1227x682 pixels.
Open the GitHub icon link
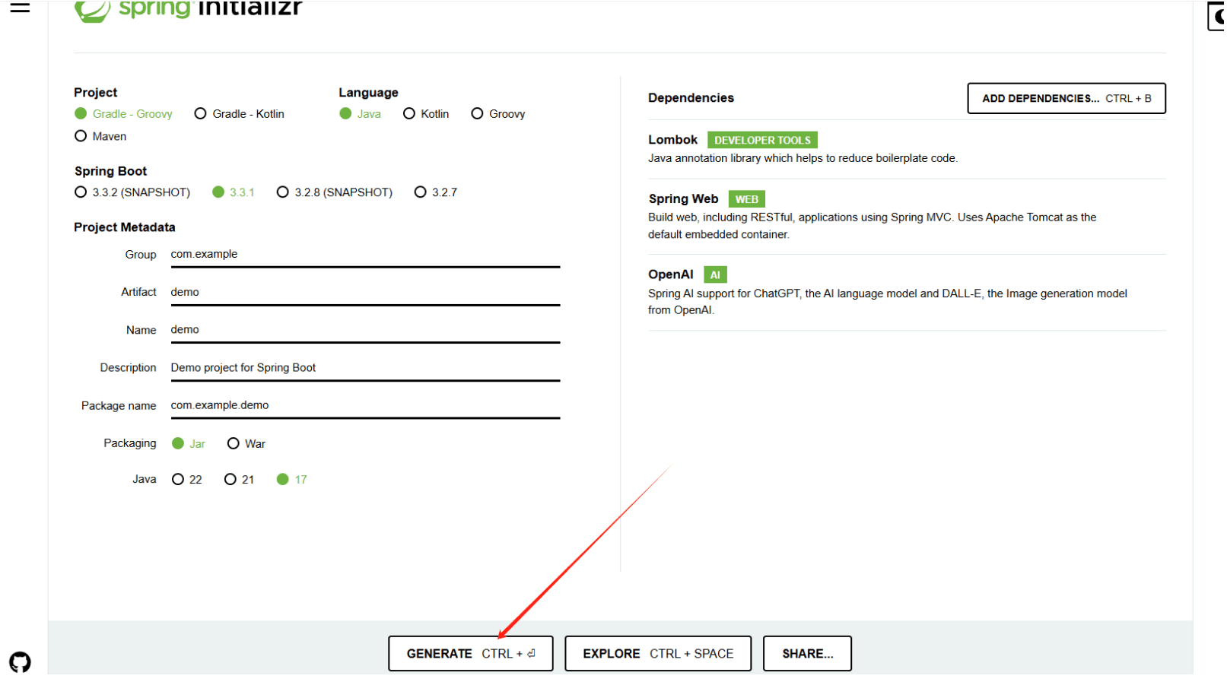pyautogui.click(x=20, y=661)
